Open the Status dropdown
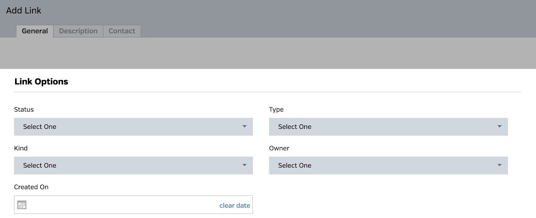 [x=133, y=127]
